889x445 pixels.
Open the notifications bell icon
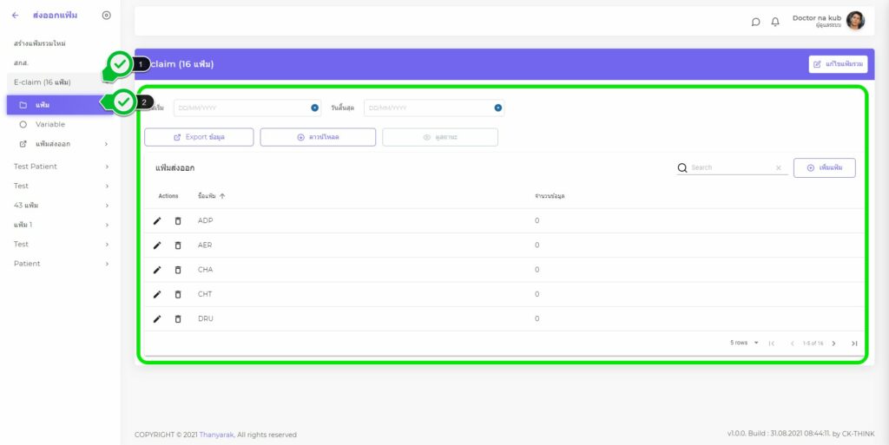pos(775,22)
